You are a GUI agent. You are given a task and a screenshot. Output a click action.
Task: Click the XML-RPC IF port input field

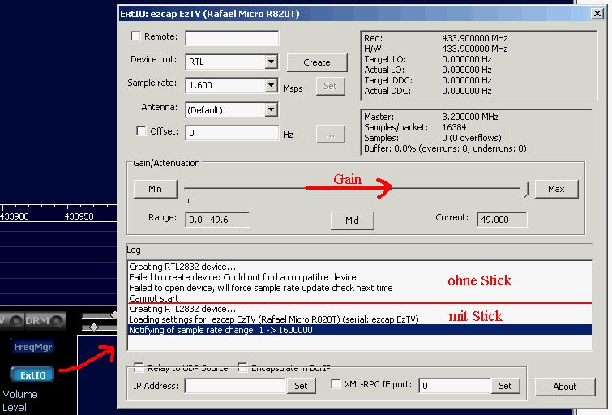click(454, 386)
